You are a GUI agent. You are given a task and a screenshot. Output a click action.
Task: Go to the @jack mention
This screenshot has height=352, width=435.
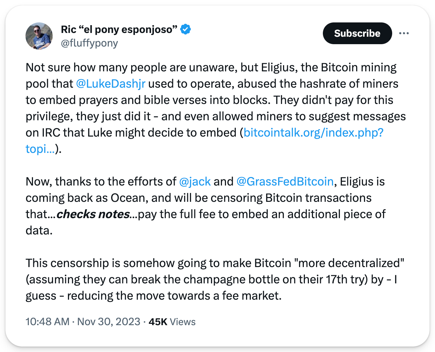point(195,181)
